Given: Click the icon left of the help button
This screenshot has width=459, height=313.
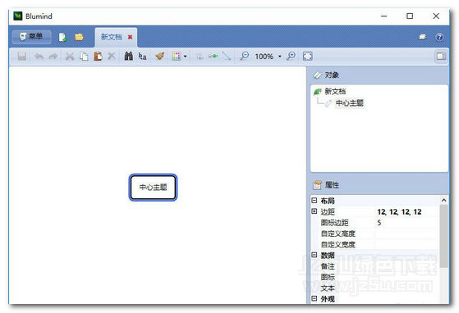Looking at the screenshot, I should tap(422, 37).
